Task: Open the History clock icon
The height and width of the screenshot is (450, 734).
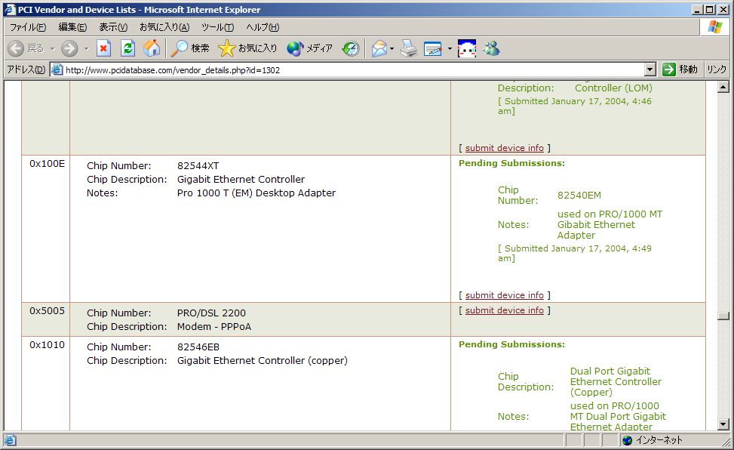Action: (350, 48)
